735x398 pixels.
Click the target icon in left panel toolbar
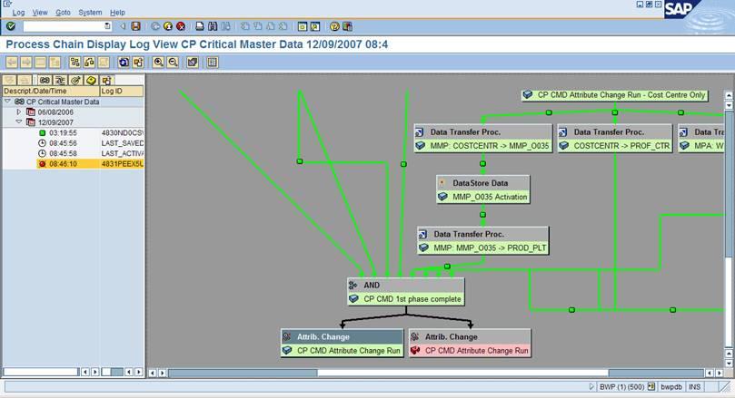75,81
